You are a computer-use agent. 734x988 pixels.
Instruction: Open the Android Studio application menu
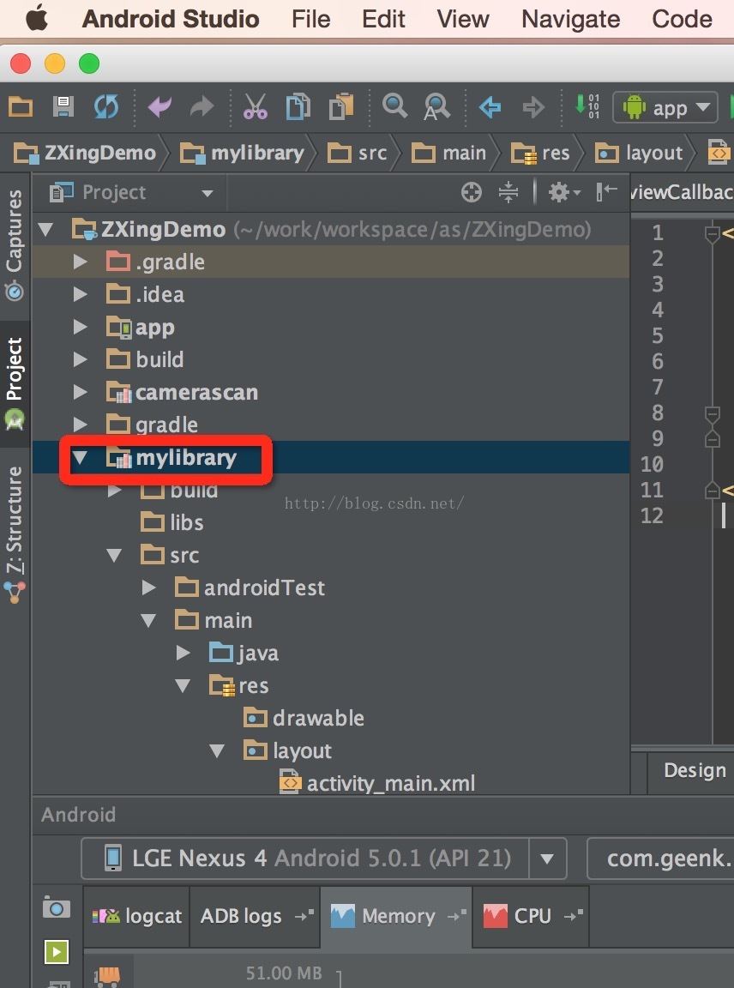171,19
